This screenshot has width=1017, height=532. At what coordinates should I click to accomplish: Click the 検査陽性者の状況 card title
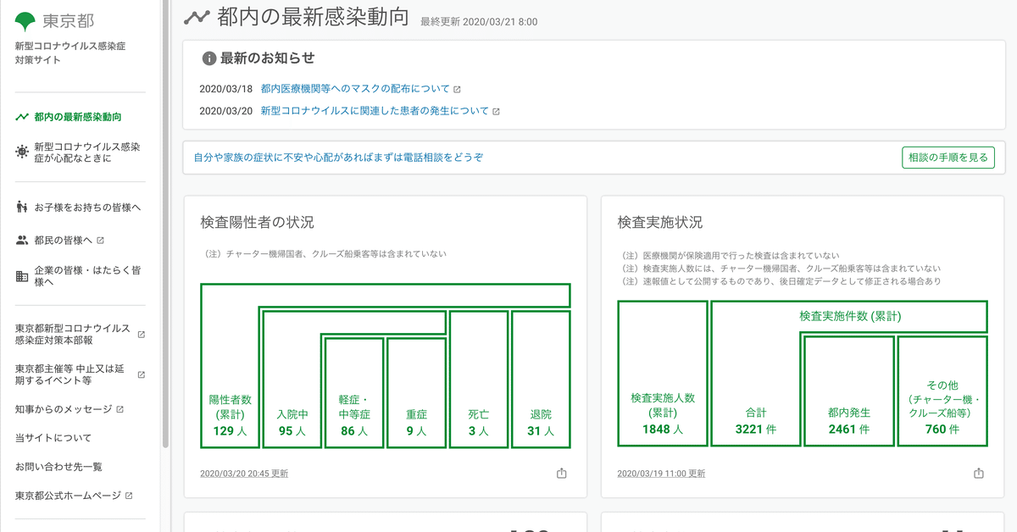[x=257, y=223]
